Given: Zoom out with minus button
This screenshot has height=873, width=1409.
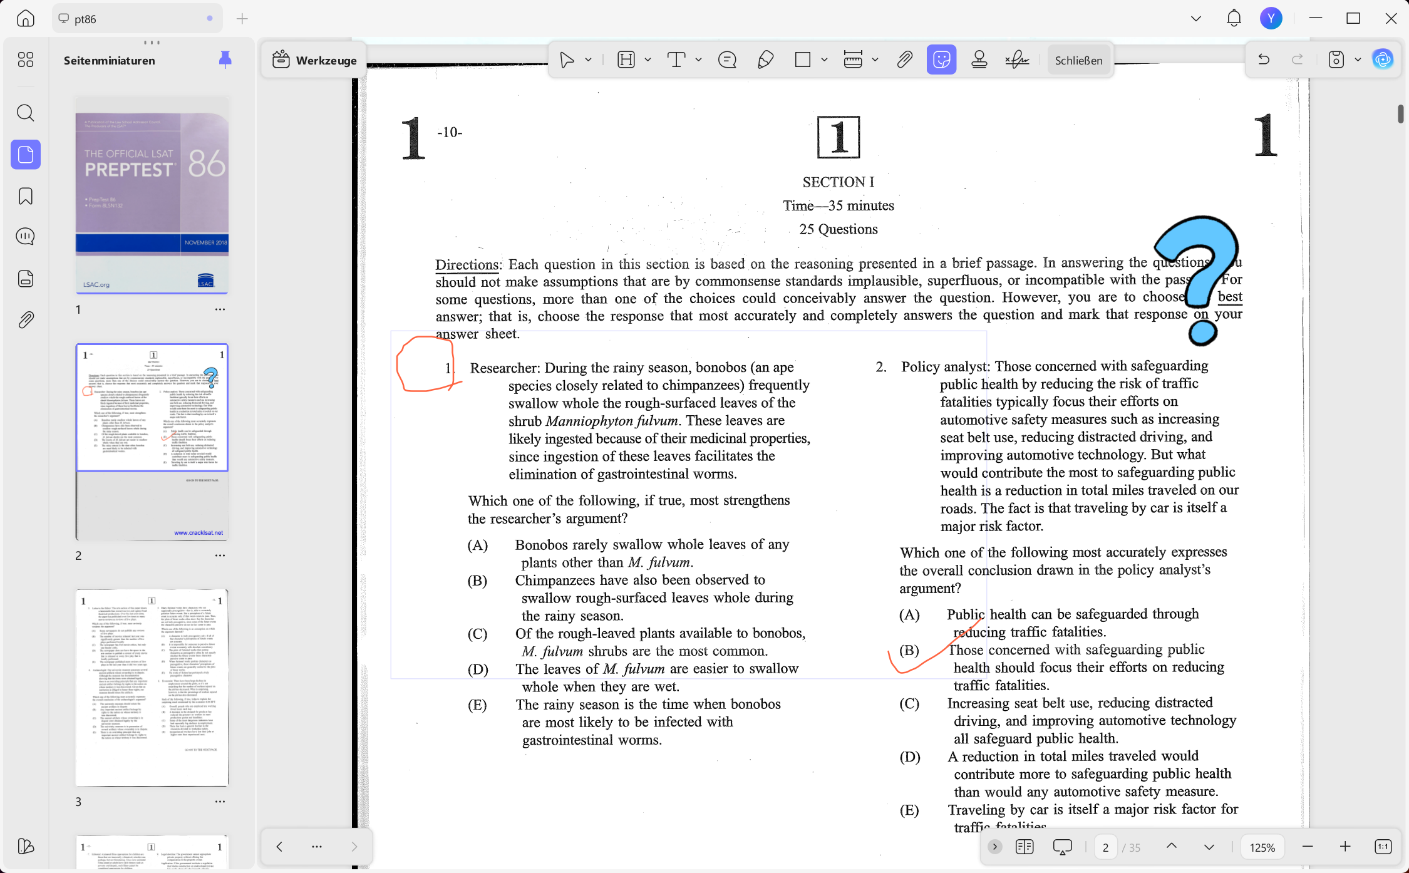Looking at the screenshot, I should click(x=1308, y=847).
